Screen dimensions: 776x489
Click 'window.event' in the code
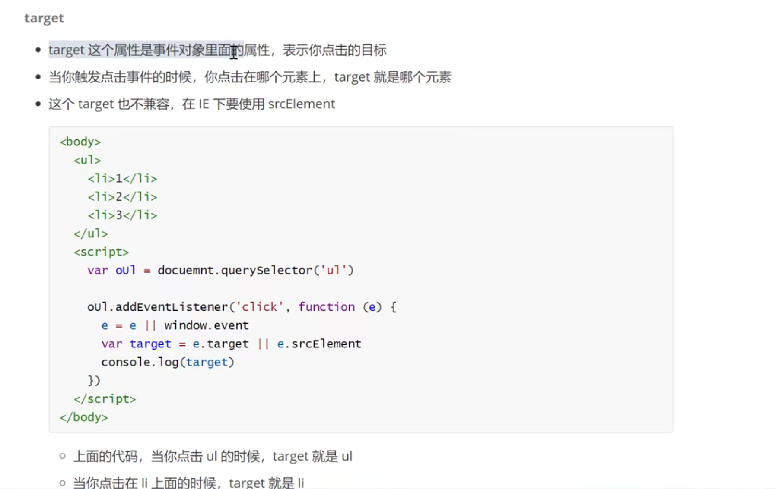coord(207,325)
